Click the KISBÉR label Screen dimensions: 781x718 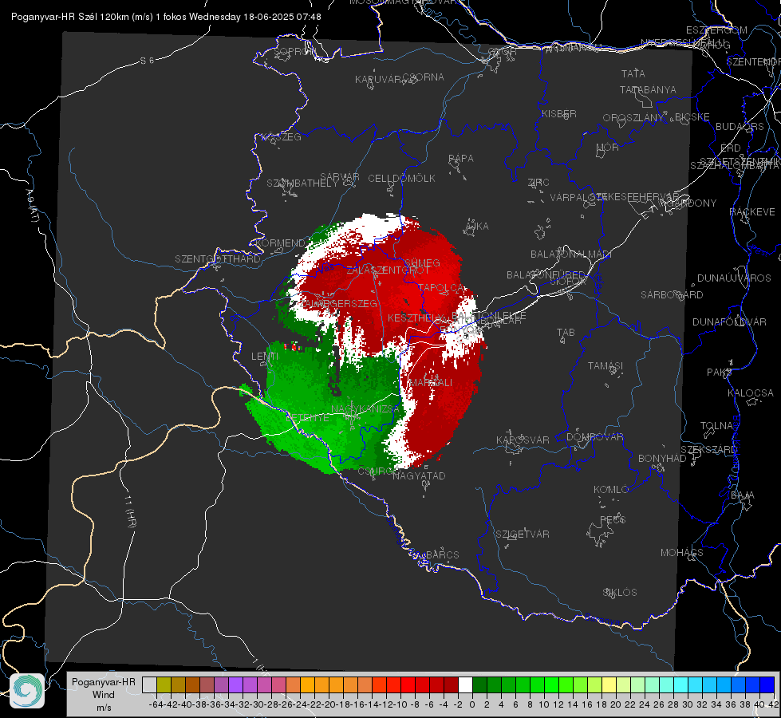[559, 113]
